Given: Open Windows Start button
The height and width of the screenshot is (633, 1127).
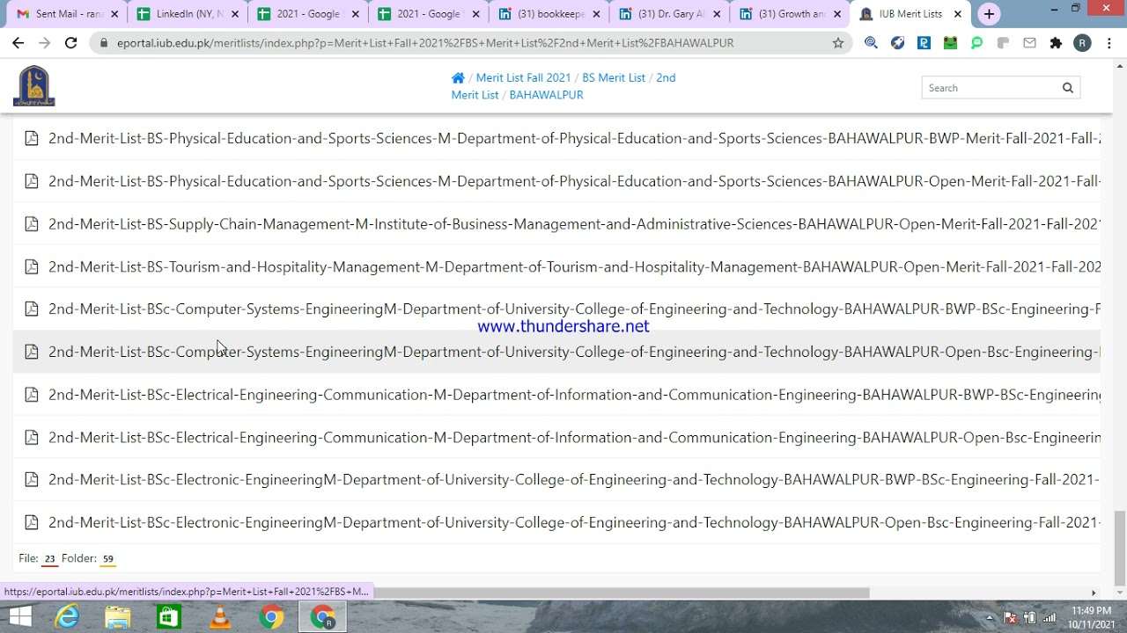Looking at the screenshot, I should tap(19, 617).
